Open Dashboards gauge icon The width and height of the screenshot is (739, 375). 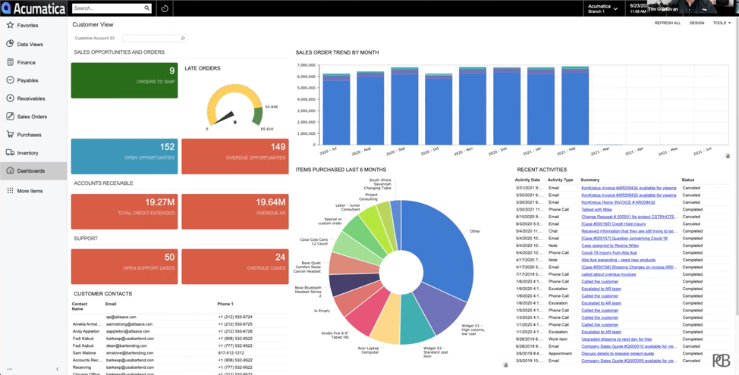(x=10, y=170)
